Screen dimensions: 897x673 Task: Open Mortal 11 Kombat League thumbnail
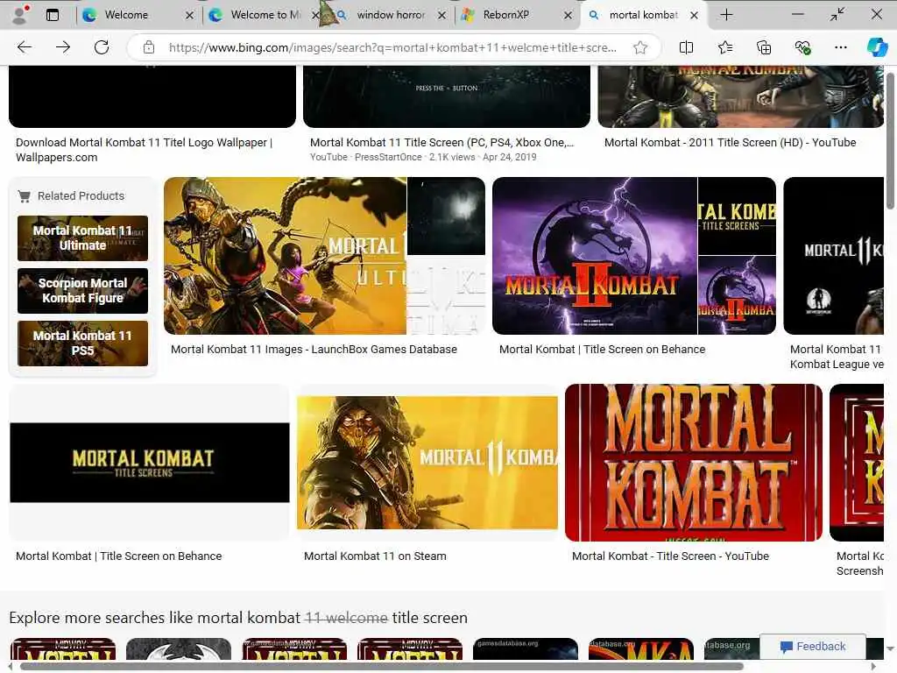pos(834,256)
